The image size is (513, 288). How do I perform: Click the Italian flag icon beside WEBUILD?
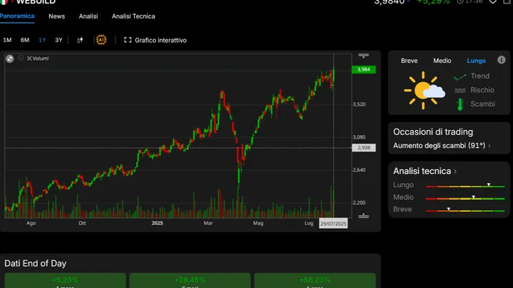[x=4, y=1]
